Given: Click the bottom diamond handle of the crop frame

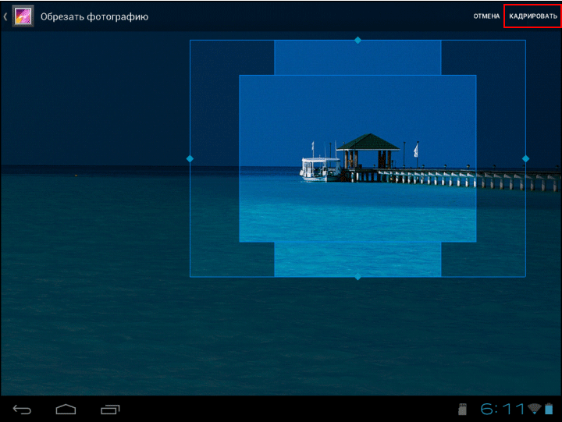Looking at the screenshot, I should pyautogui.click(x=357, y=277).
